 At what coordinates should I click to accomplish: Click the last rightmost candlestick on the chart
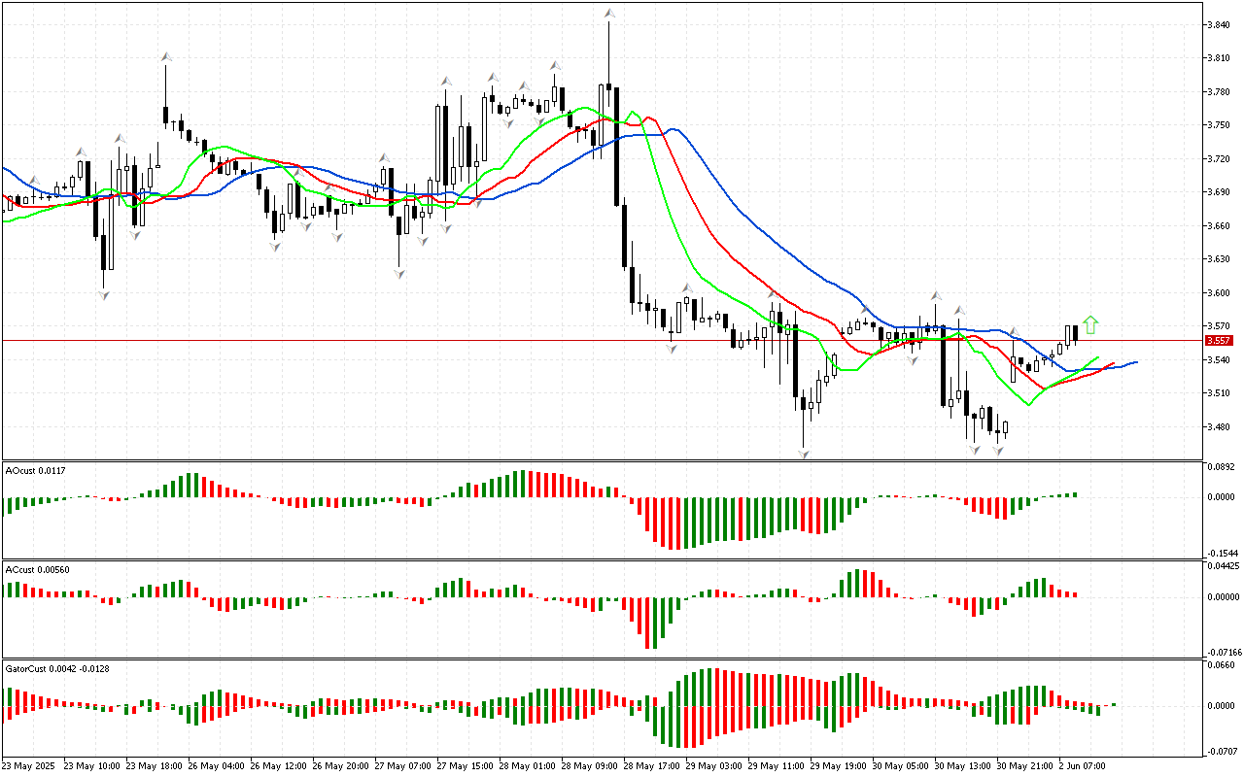pos(1075,334)
